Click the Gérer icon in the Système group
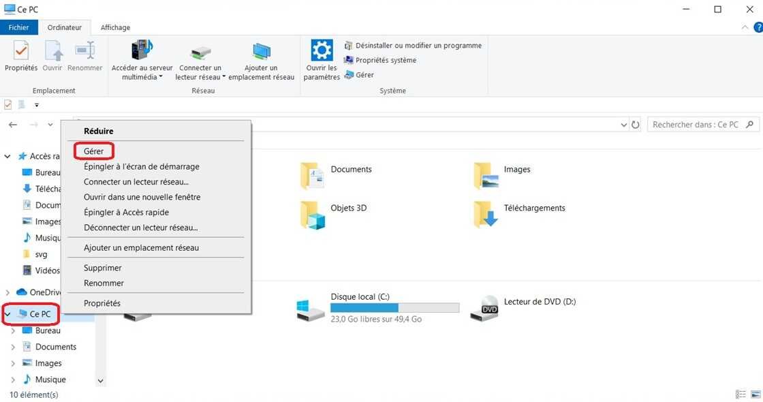Screen dimensions: 763x402 coord(363,75)
